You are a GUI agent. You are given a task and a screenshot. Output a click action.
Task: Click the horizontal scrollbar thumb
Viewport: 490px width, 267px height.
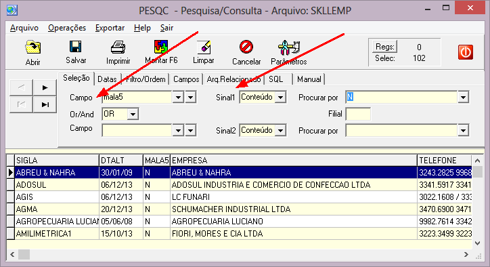click(24, 255)
